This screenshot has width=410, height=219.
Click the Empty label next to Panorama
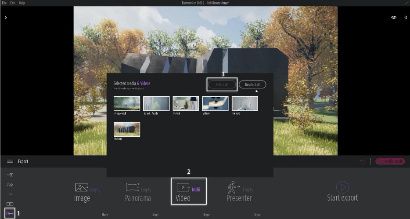[x=146, y=190]
